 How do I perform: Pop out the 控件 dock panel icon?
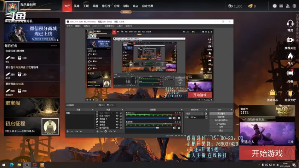[x=231, y=110]
